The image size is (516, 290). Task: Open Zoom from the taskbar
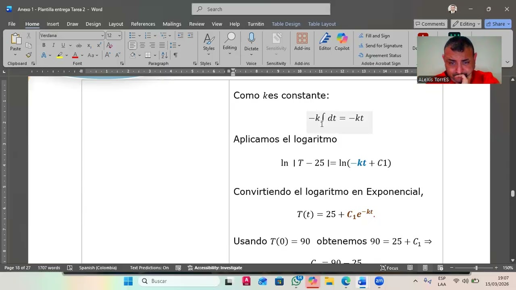[x=379, y=281]
